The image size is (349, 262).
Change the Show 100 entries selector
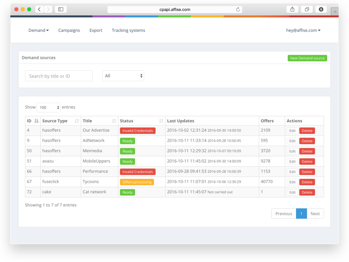(48, 107)
